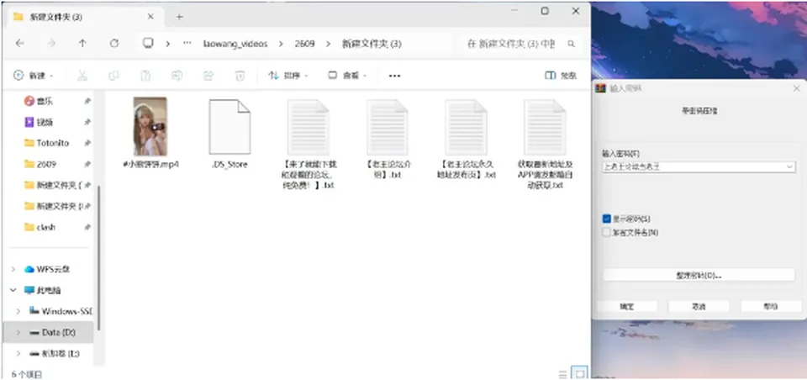The width and height of the screenshot is (807, 380).
Task: Go up one folder level
Action: tap(82, 44)
